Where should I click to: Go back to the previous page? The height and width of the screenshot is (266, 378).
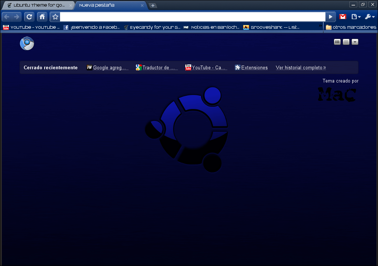(x=7, y=17)
